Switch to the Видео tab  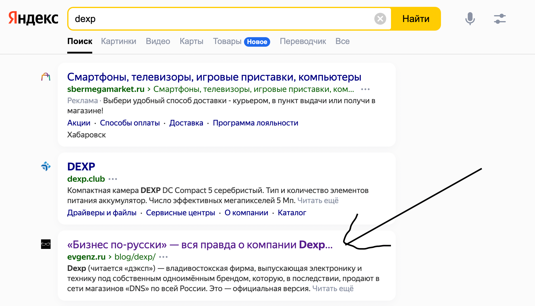[x=158, y=41]
